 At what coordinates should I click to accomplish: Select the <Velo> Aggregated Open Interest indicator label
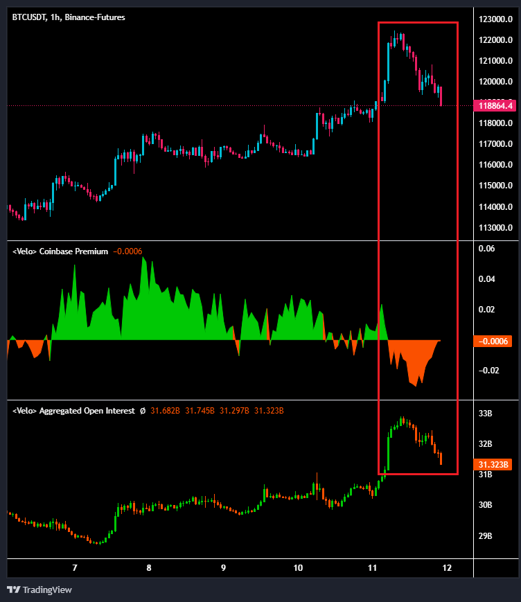(x=73, y=411)
